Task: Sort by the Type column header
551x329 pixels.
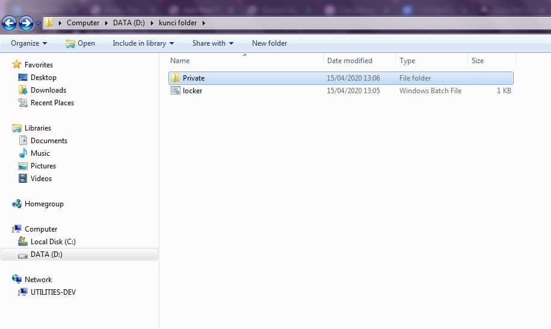Action: click(407, 61)
